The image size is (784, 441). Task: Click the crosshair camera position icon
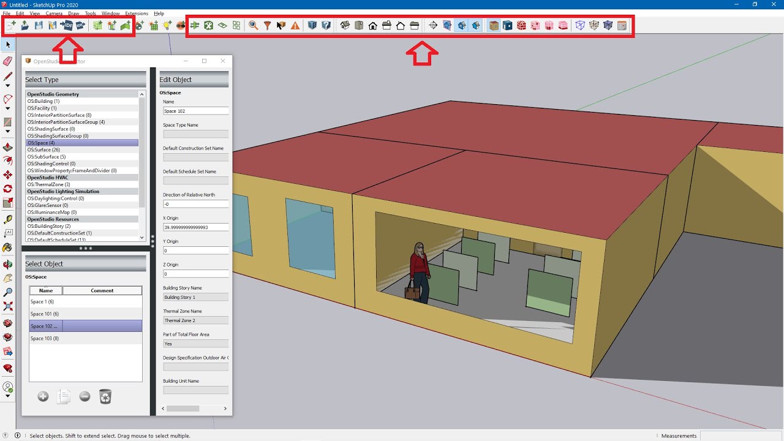433,25
